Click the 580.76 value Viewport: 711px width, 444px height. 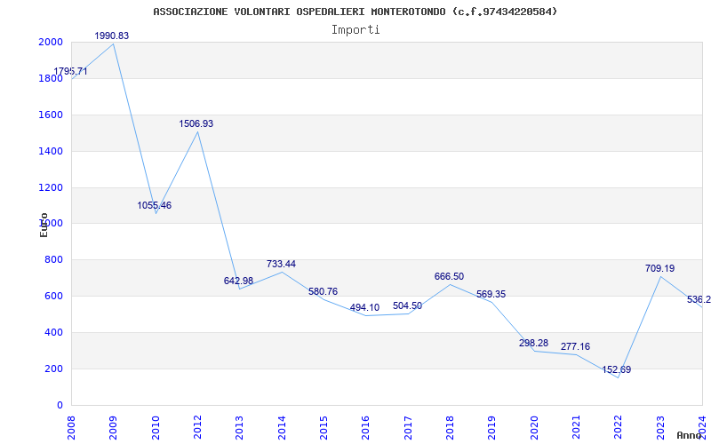[323, 291]
